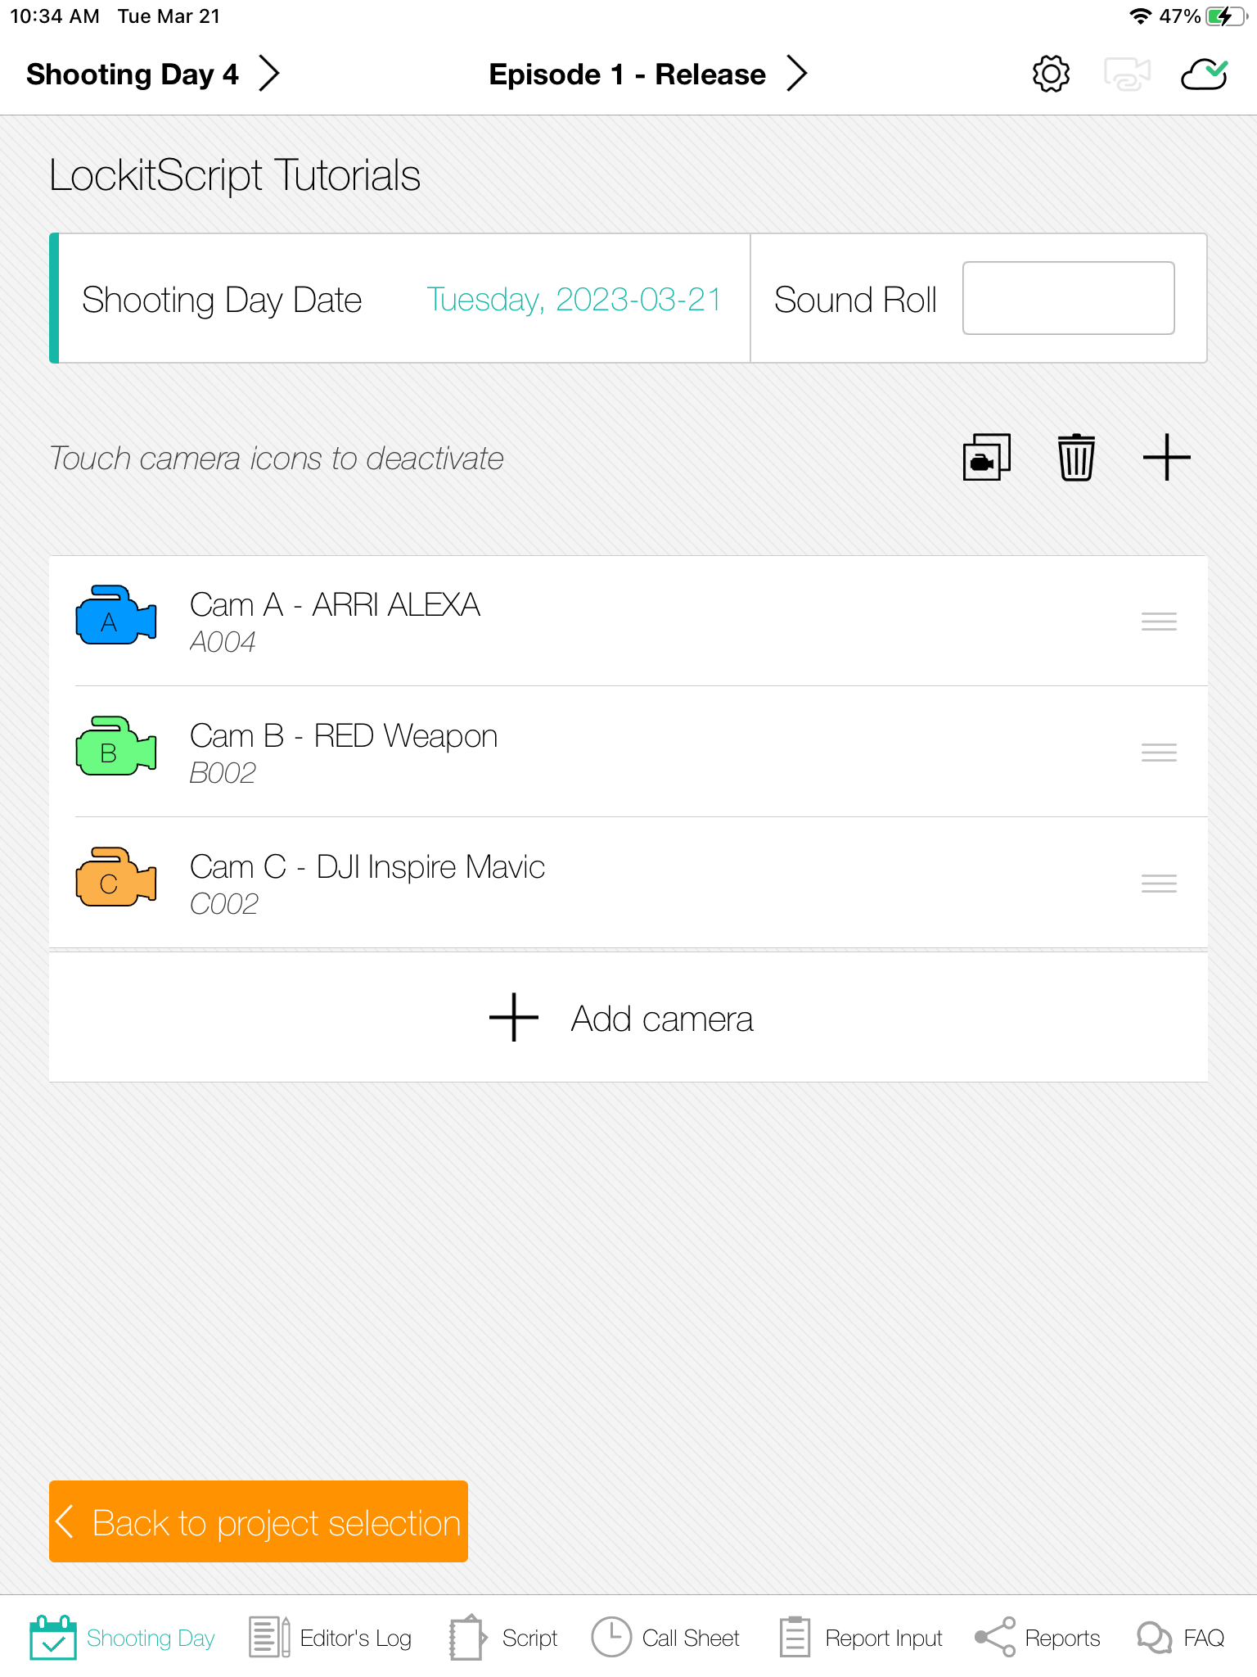
Task: Tap the Editor's Log notepad icon
Action: point(269,1638)
